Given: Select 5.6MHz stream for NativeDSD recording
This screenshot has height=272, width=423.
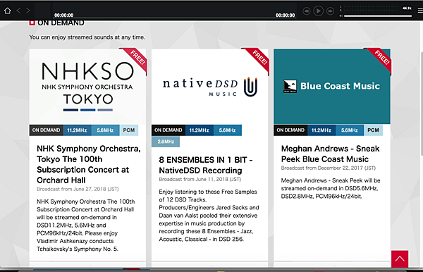Looking at the screenshot, I should pos(228,130).
